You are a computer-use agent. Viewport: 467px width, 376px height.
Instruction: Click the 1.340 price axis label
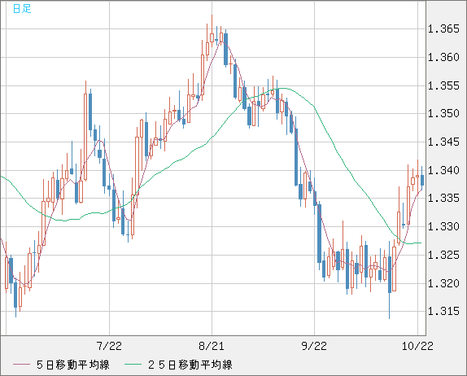(443, 170)
